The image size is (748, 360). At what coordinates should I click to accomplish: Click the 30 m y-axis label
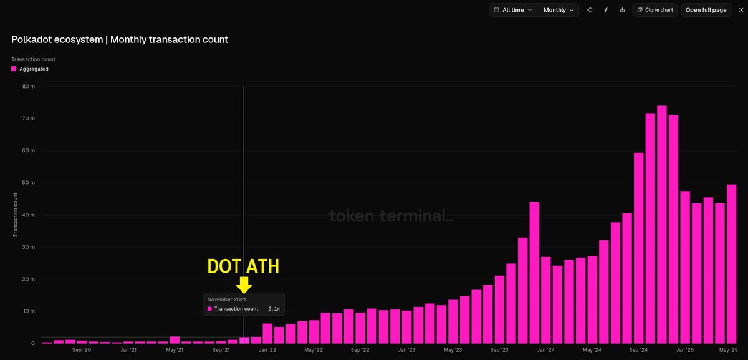29,247
